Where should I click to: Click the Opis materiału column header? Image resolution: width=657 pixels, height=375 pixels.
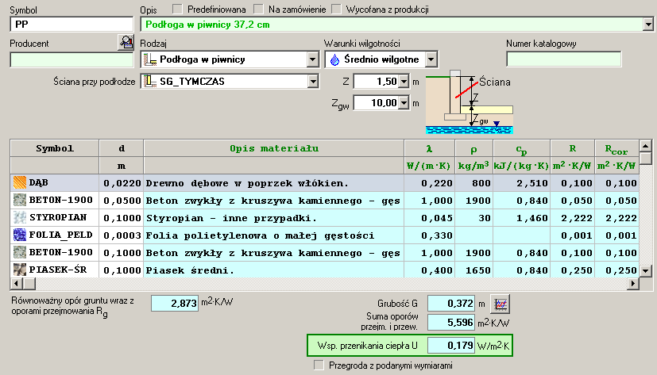[274, 148]
